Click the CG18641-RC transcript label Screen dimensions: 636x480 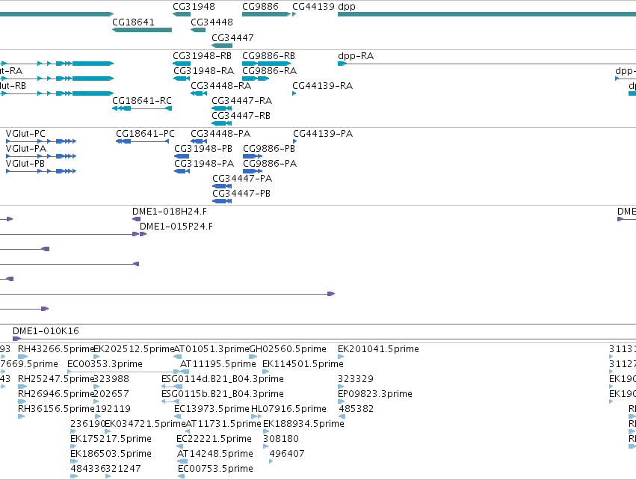(x=142, y=101)
